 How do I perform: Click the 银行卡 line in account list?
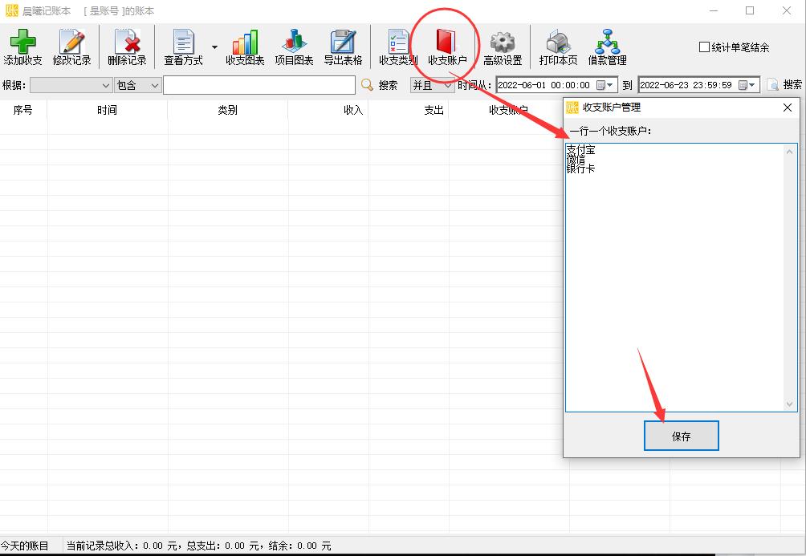pos(581,168)
